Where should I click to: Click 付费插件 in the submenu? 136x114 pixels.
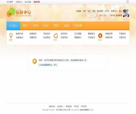[122, 34]
